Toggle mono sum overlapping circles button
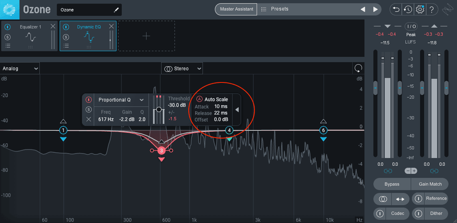Image resolution: width=457 pixels, height=223 pixels. pyautogui.click(x=383, y=199)
